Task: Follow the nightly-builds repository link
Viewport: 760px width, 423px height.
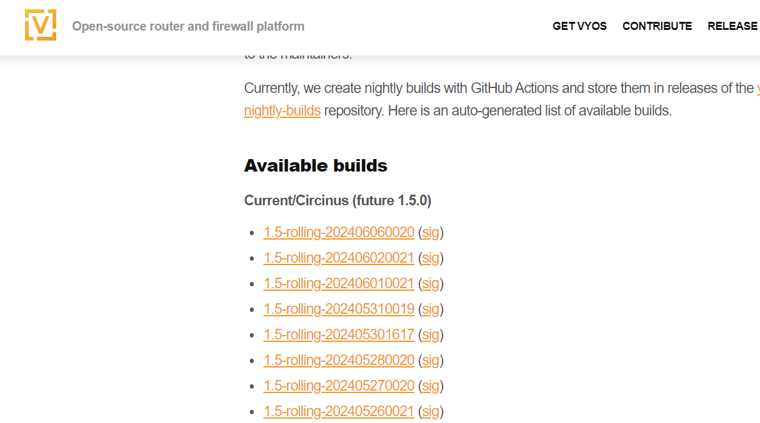Action: (282, 111)
